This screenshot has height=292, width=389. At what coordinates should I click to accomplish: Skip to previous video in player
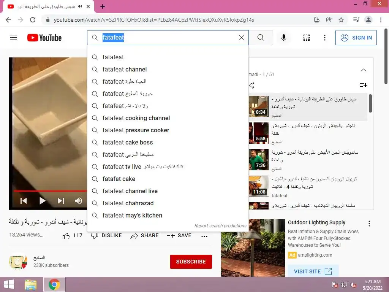(24, 201)
